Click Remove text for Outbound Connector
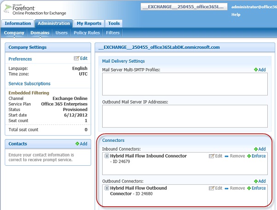The height and width of the screenshot is (210, 277). pos(237,188)
